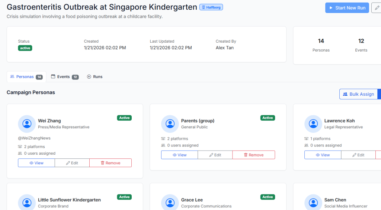This screenshot has height=210, width=381.
Task: Click Lawrence Koh's profile avatar
Action: point(313,124)
